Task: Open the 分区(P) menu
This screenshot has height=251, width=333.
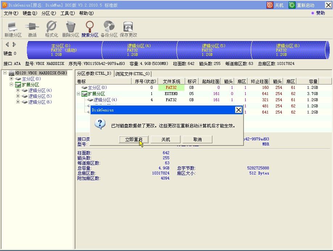Action: (49, 13)
